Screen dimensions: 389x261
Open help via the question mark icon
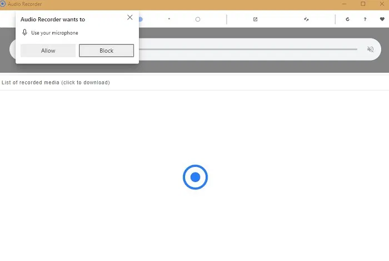click(365, 19)
